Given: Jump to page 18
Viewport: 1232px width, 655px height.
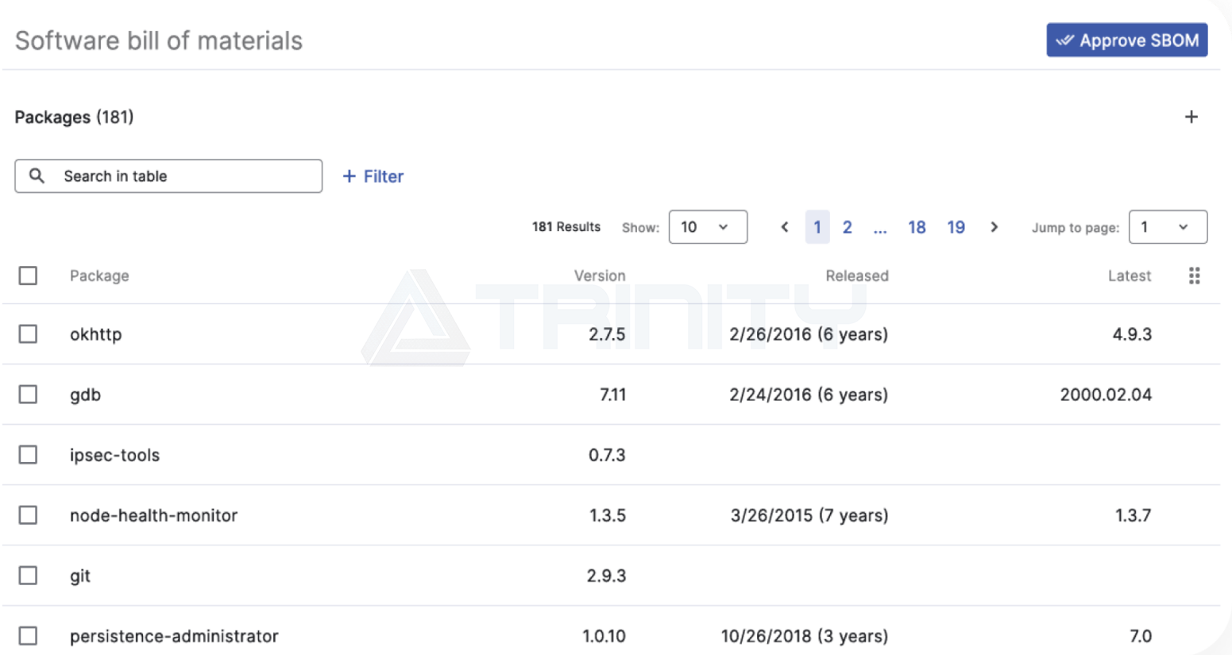Looking at the screenshot, I should (917, 227).
